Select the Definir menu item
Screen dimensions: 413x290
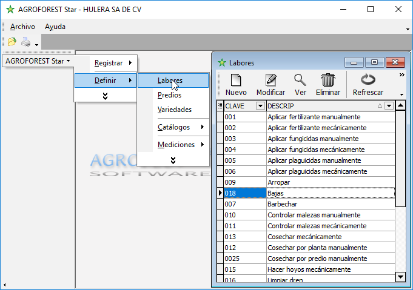click(x=106, y=81)
